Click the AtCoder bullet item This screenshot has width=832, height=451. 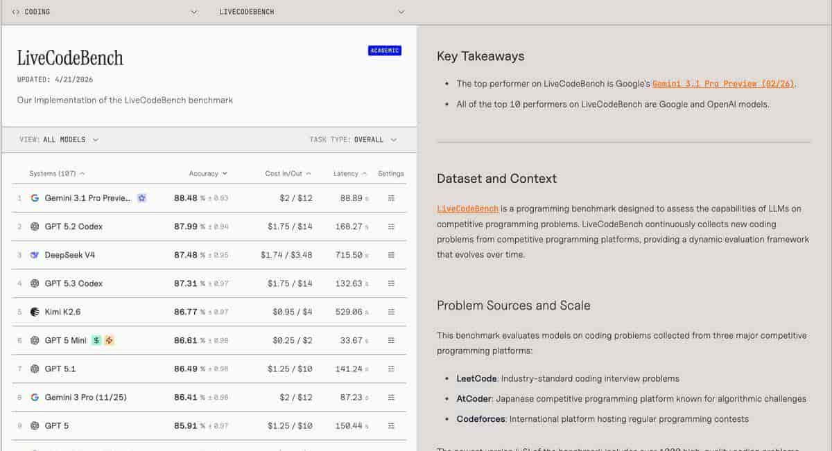coord(631,399)
